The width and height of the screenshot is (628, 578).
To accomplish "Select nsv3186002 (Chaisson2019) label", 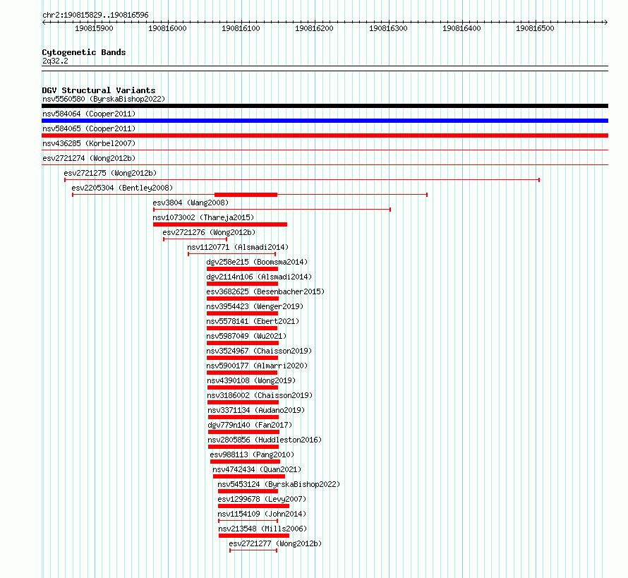I will click(x=260, y=395).
